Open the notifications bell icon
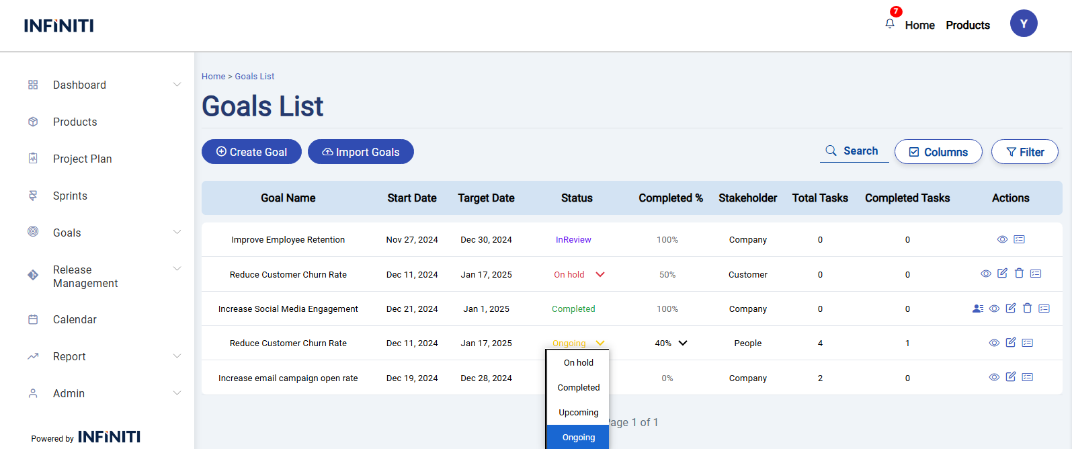Screen dimensions: 1072x449 pos(890,24)
